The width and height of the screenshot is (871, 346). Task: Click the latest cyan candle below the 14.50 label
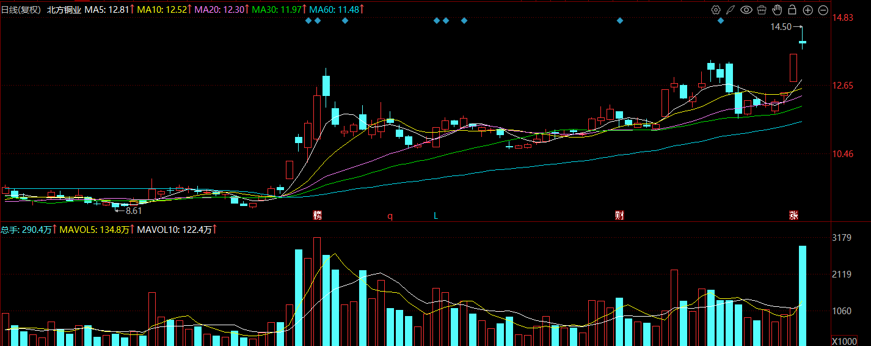click(803, 42)
